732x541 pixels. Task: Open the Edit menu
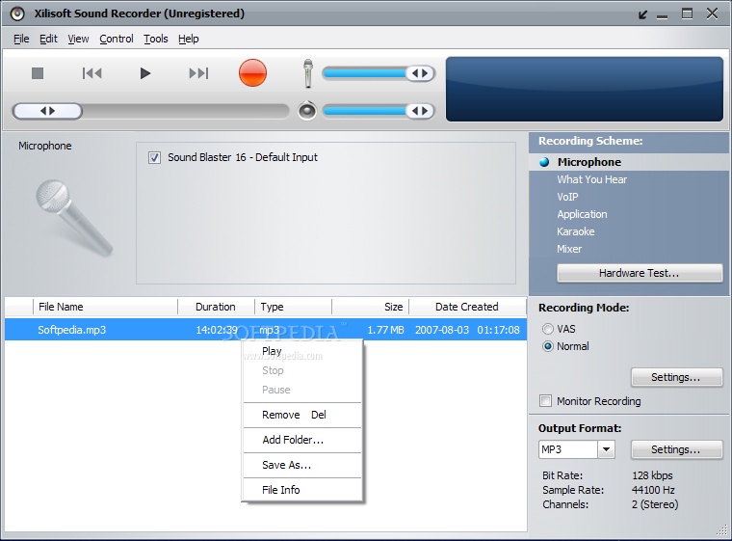48,39
